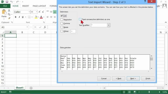The image size is (168, 94).
Task: Check the Comma delimiter checkbox
Action: [x=62, y=23]
